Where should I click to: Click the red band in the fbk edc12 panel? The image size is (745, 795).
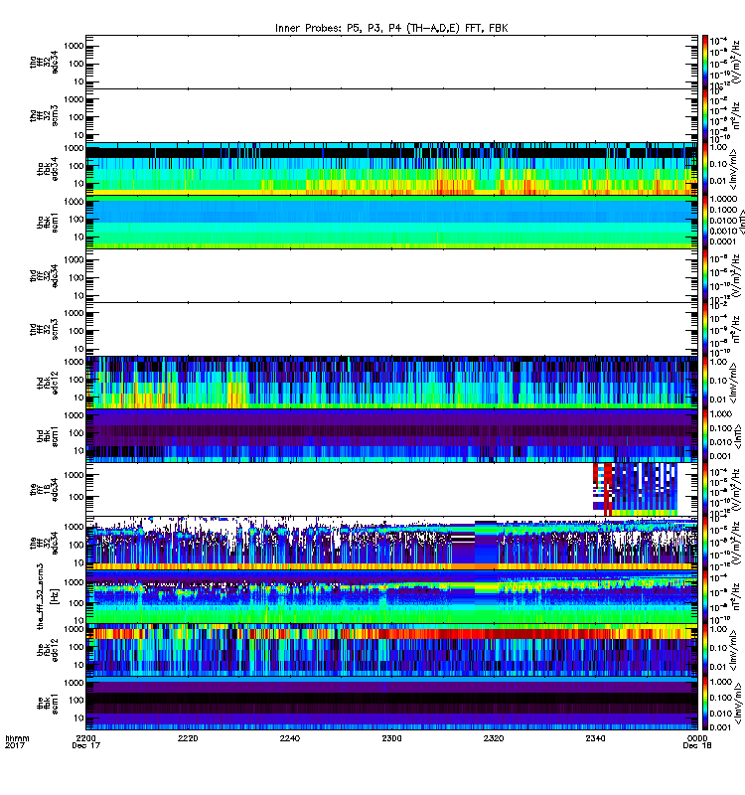point(391,634)
